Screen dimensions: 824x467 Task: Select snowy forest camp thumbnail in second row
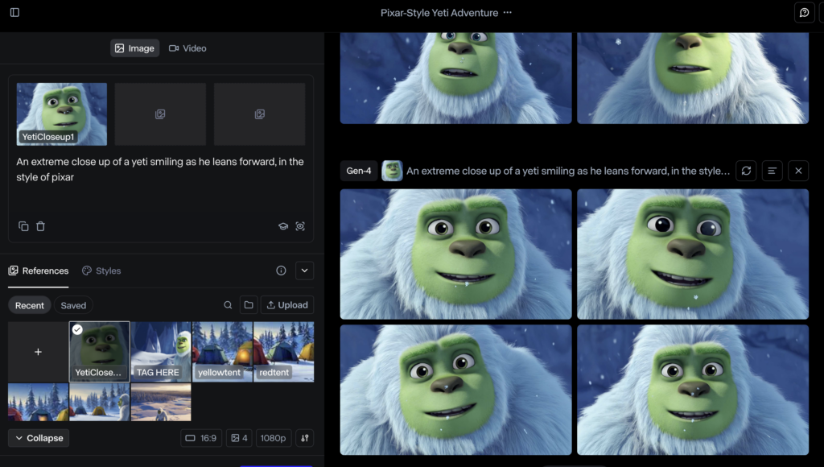(38, 402)
